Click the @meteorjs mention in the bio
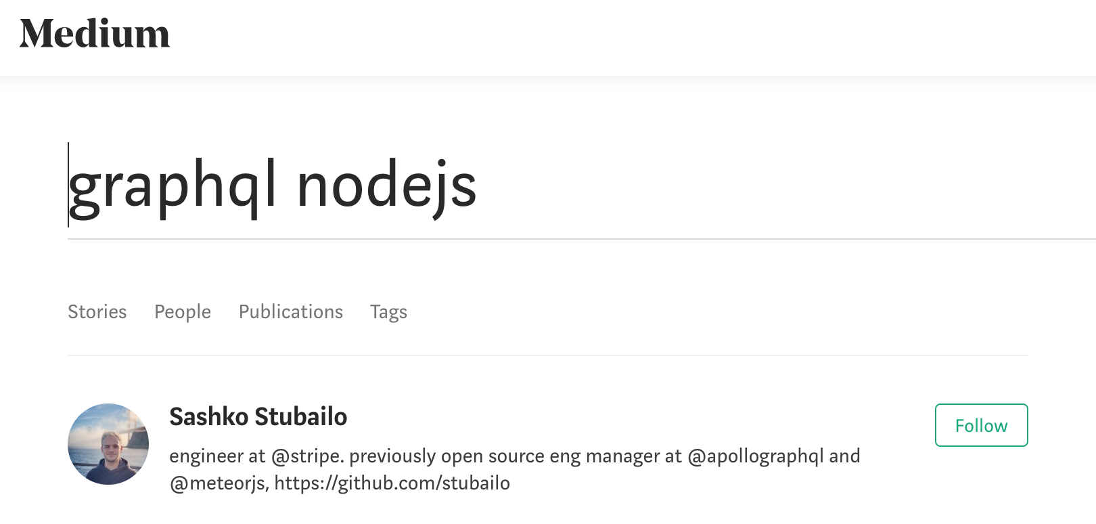This screenshot has height=524, width=1096. coord(218,483)
